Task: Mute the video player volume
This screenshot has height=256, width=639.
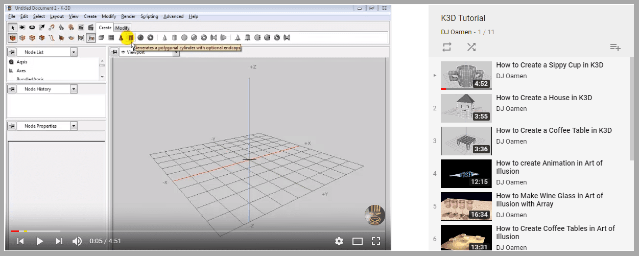Action: (x=77, y=241)
